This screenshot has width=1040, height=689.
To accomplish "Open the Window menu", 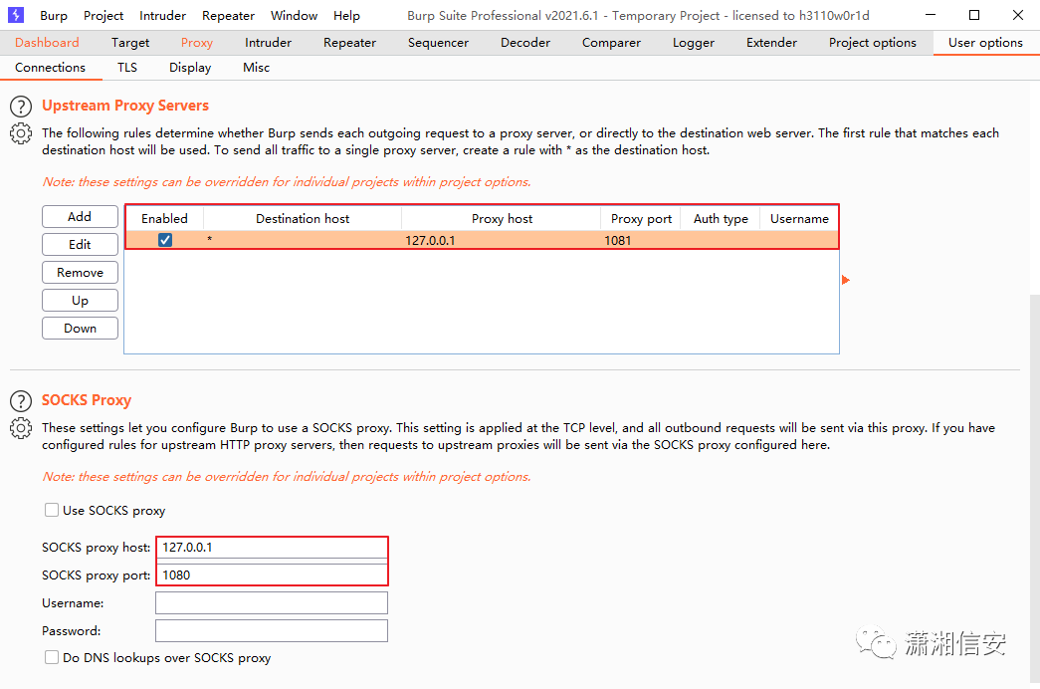I will [x=294, y=15].
